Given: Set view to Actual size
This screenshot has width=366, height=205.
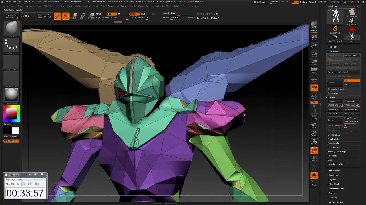Looking at the screenshot, I should pos(314,54).
